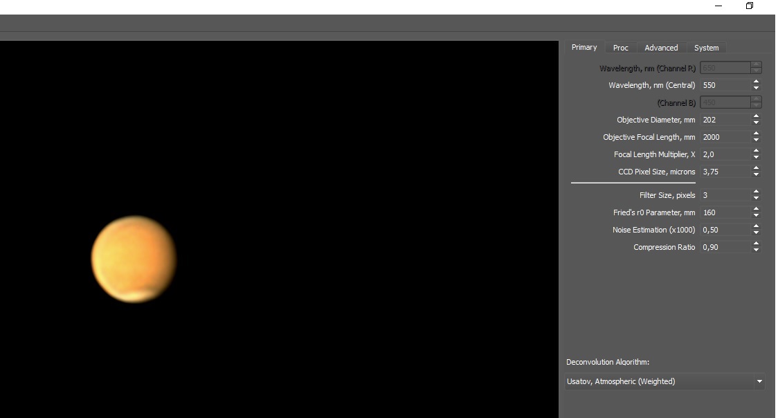Open the System tab

(706, 48)
